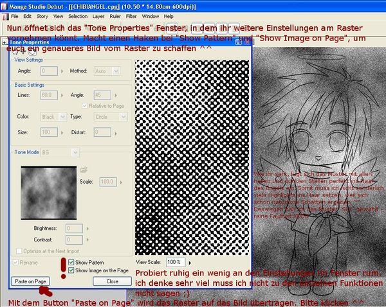Toggle Optimize at the Next Import checkbox
Image resolution: width=386 pixels, height=307 pixels.
click(19, 251)
